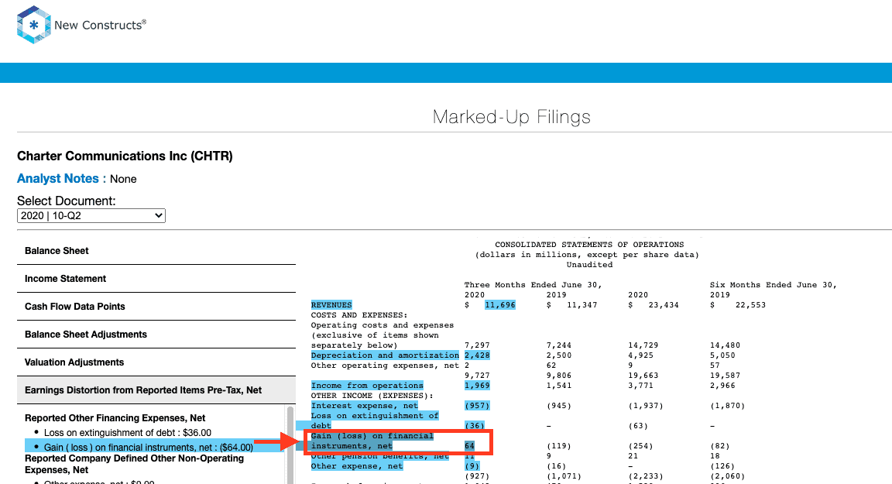Image resolution: width=892 pixels, height=484 pixels.
Task: Click the highlighted Other expense, net filing line
Action: pyautogui.click(x=357, y=466)
